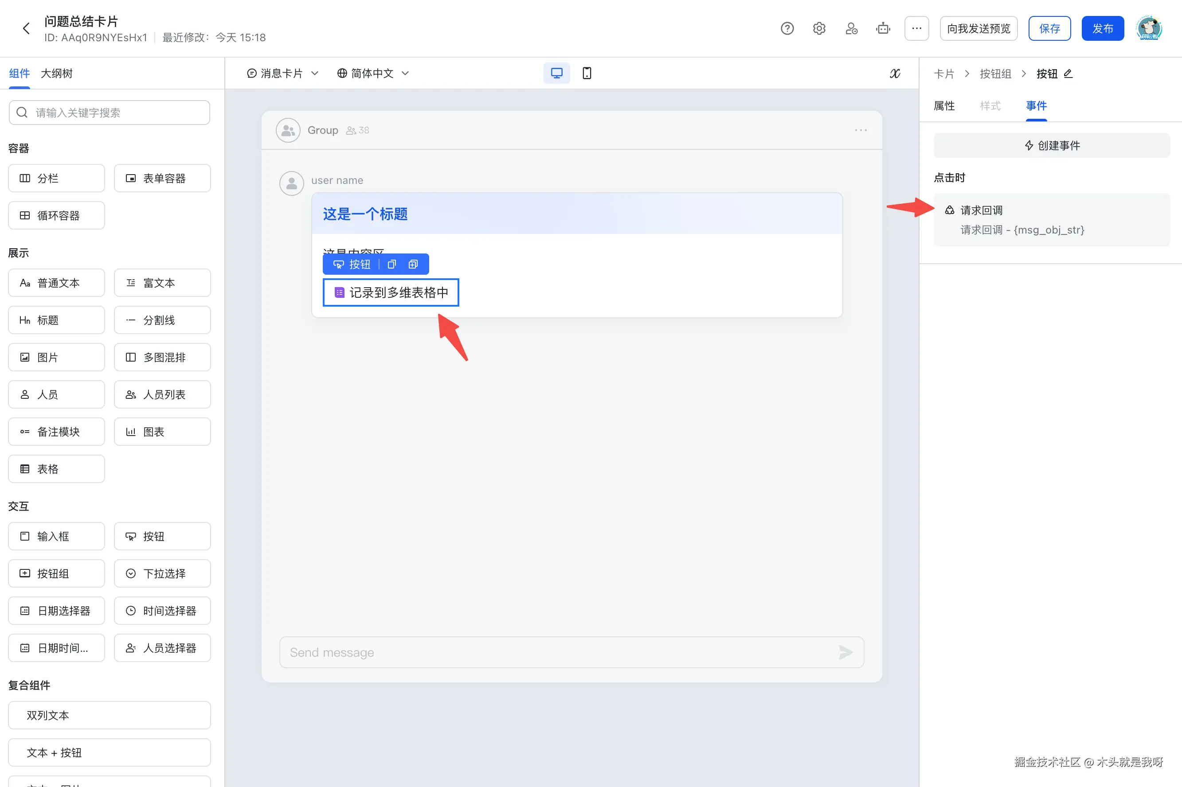Open the 属性 tab
1182x787 pixels.
point(944,106)
